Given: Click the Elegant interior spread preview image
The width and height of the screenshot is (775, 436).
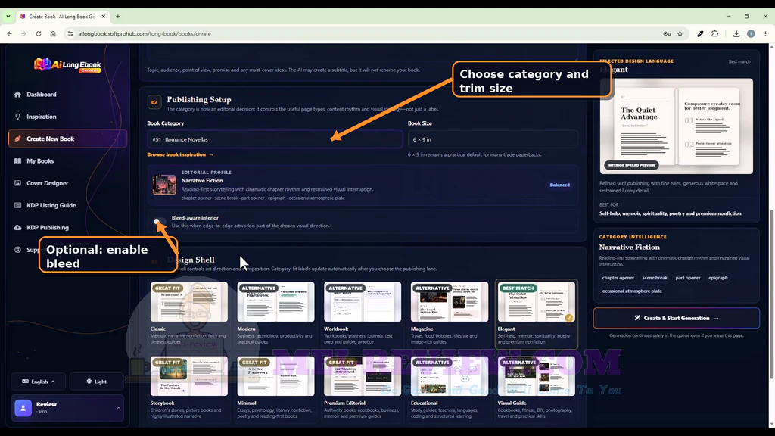Looking at the screenshot, I should [676, 126].
